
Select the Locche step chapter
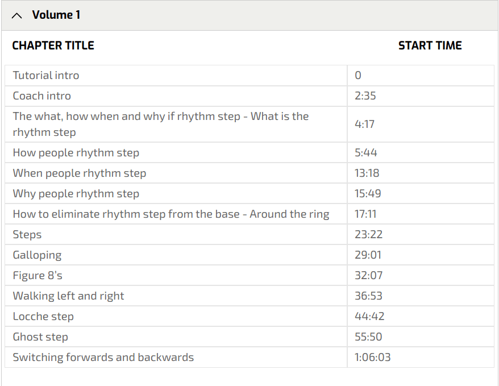(x=43, y=317)
